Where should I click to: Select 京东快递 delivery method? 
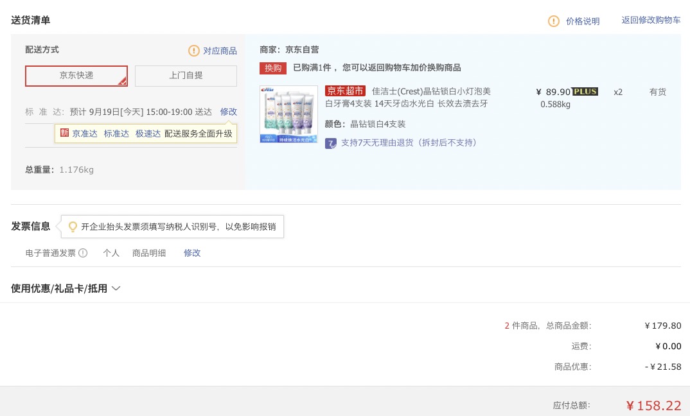pos(76,76)
